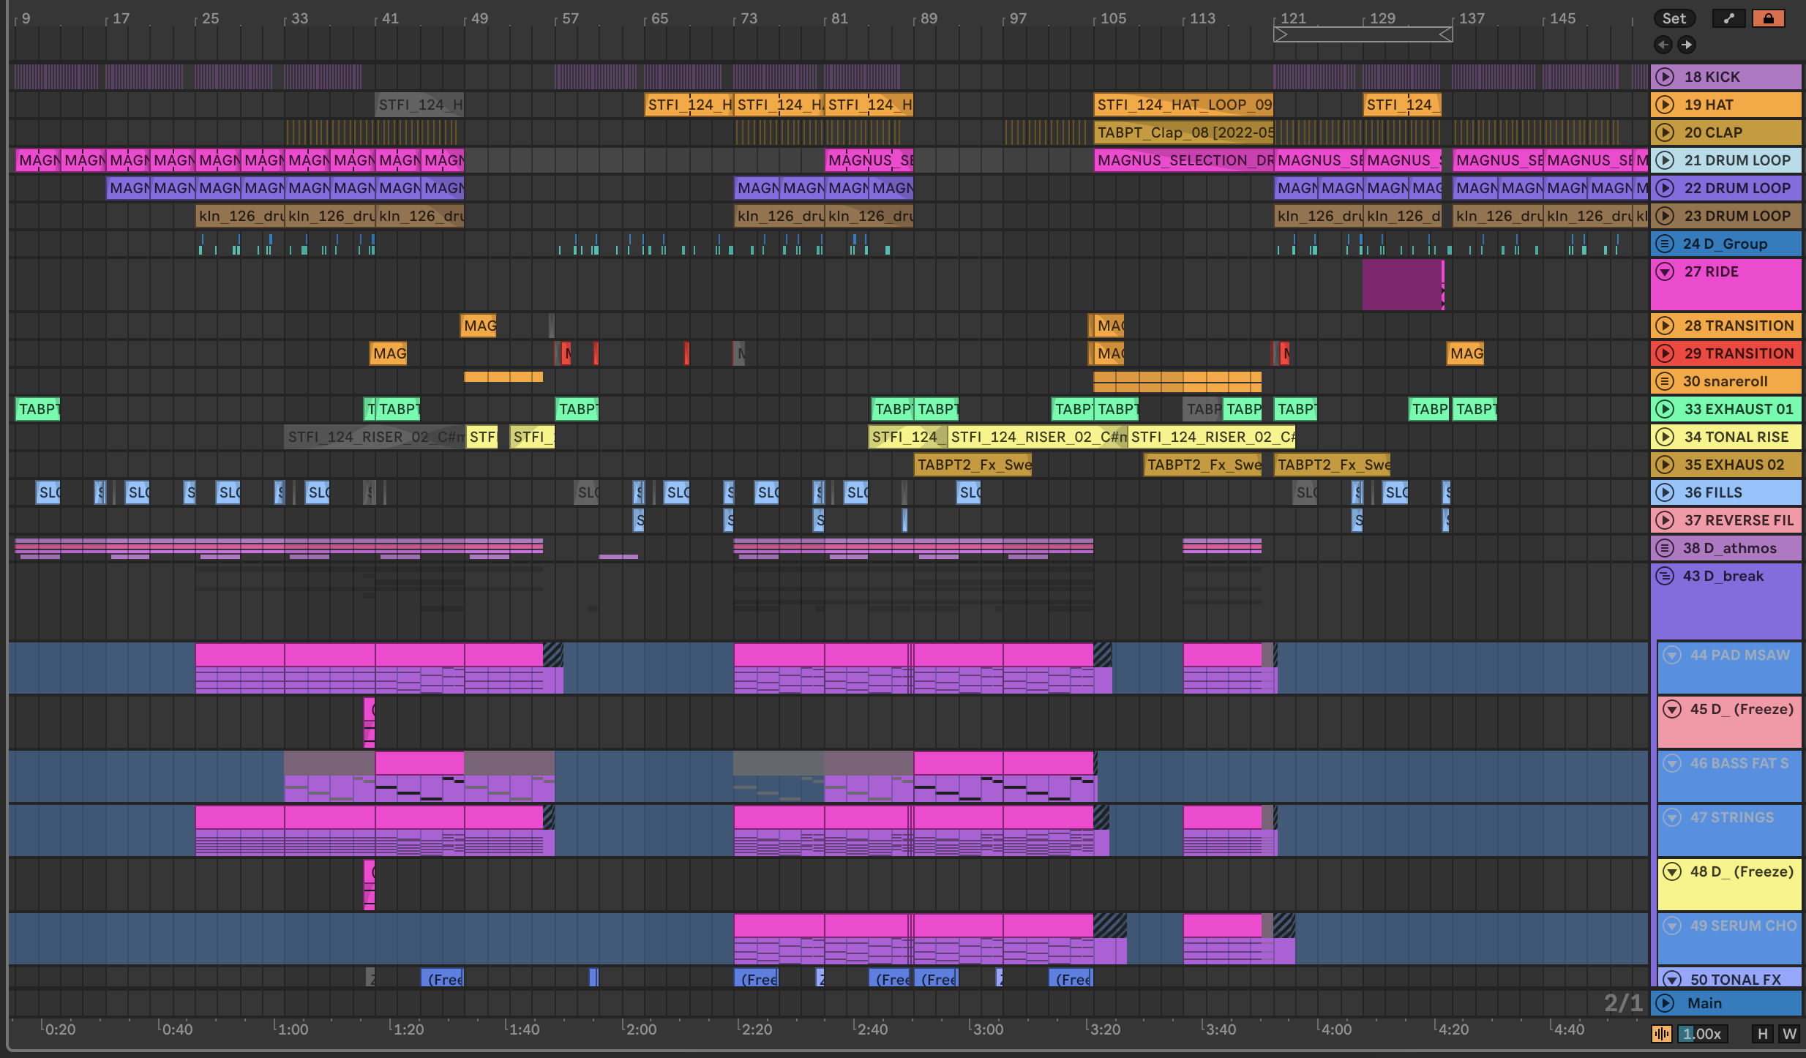Select the MAGNUS_SELECTION_DR clip at bar 105
The height and width of the screenshot is (1058, 1806).
[1184, 160]
